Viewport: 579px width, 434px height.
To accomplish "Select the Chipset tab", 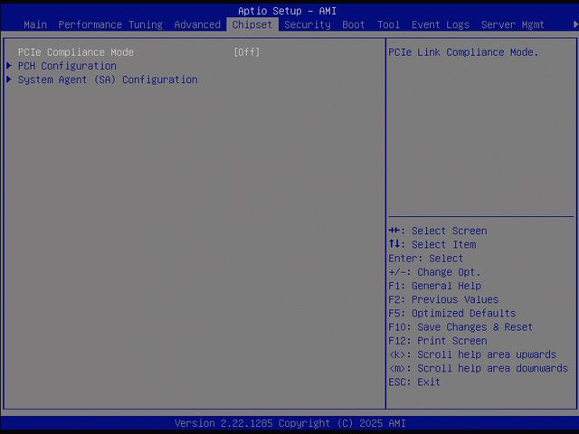I will click(x=252, y=24).
